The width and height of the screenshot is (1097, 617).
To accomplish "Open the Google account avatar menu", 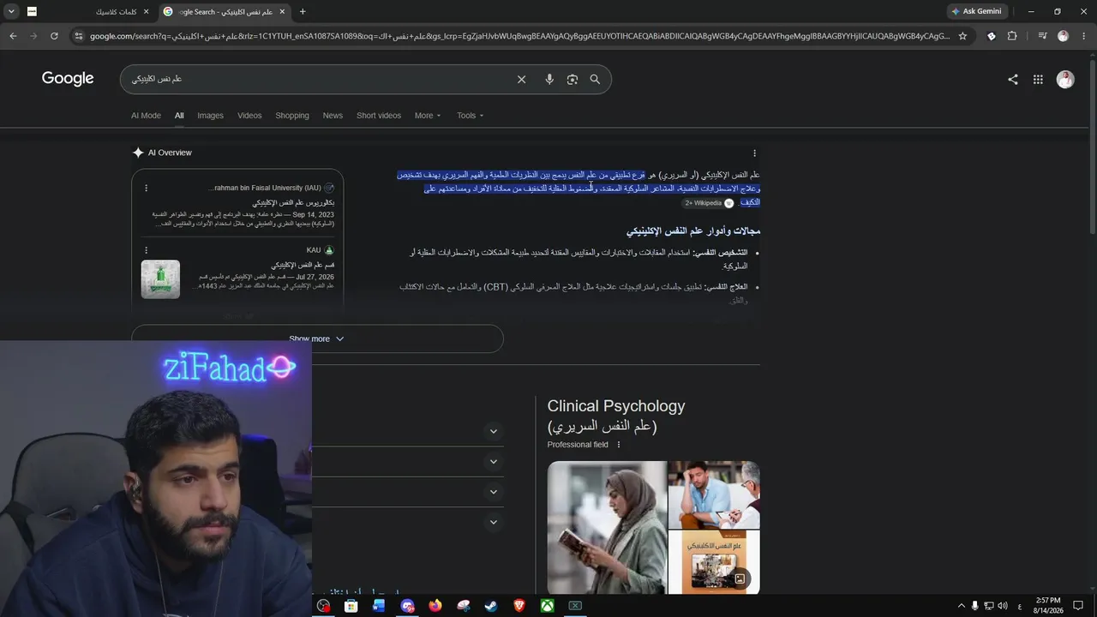I will (x=1065, y=80).
